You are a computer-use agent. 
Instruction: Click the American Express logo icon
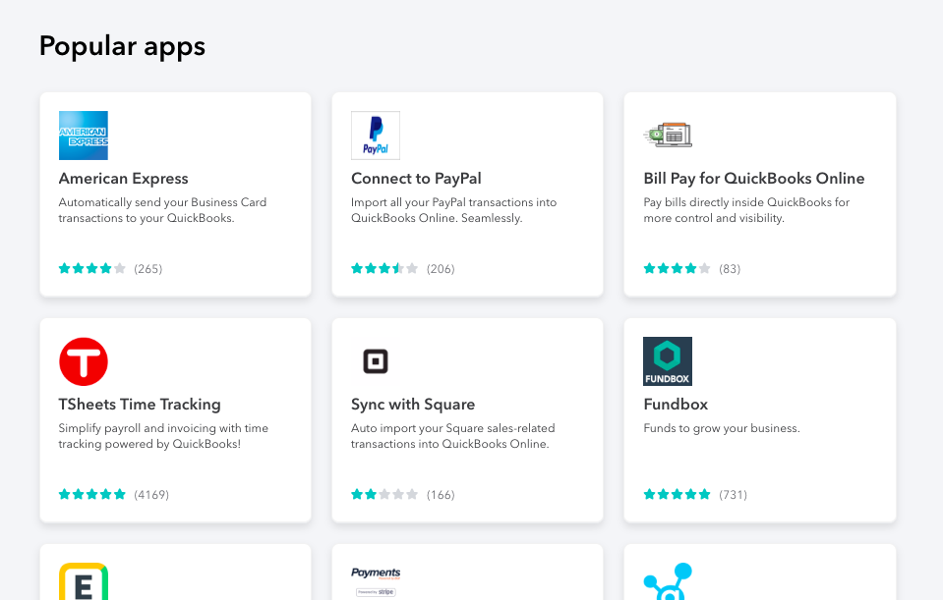(x=84, y=136)
